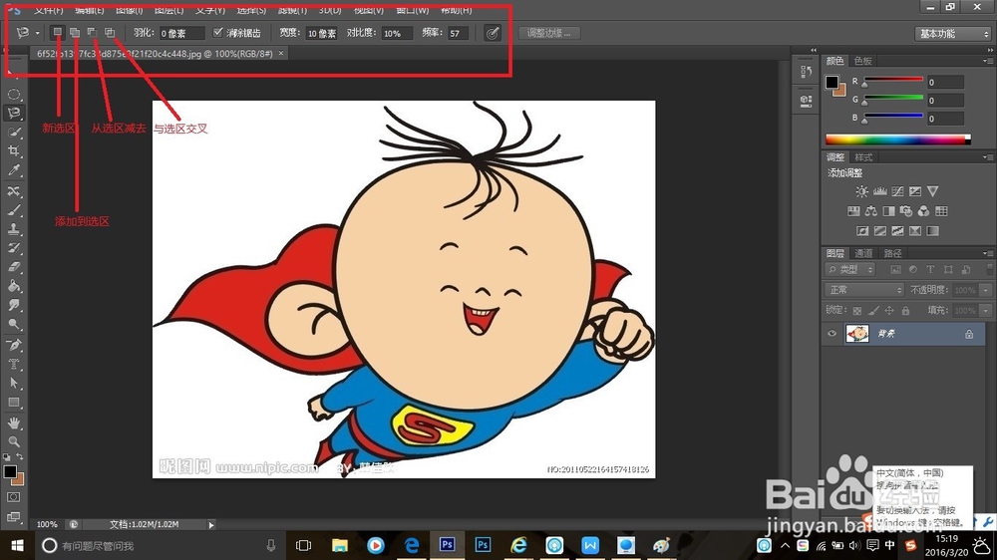This screenshot has height=560, width=997.
Task: Swap foreground and background colors
Action: pos(20,456)
